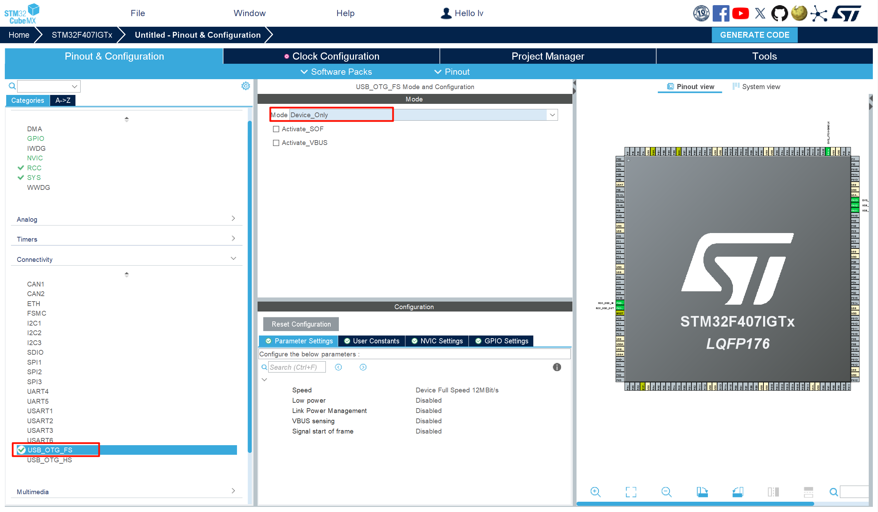878x512 pixels.
Task: Open the GitHub icon link
Action: (x=780, y=14)
